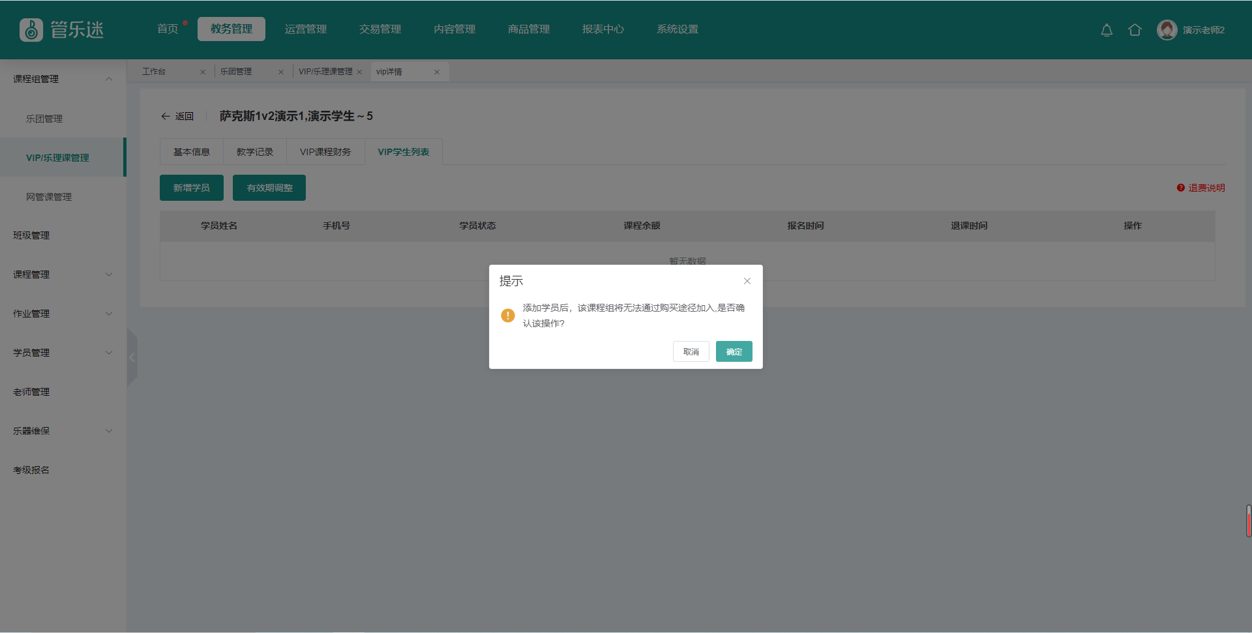Image resolution: width=1252 pixels, height=633 pixels.
Task: Cancel the prompt with 取消
Action: tap(691, 351)
